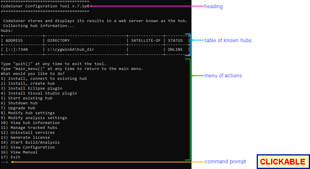Click "Collecting hub information..." line
Viewport: 310px width, 169px height.
coord(39,26)
